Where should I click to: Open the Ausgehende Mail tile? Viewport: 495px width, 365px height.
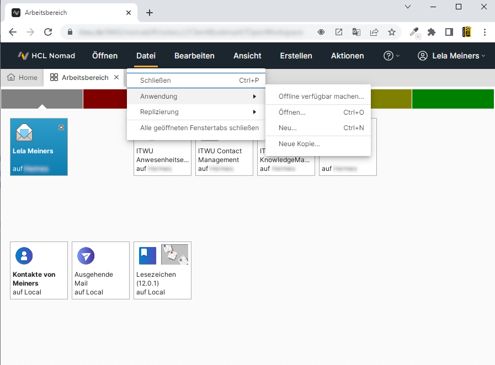tap(100, 270)
